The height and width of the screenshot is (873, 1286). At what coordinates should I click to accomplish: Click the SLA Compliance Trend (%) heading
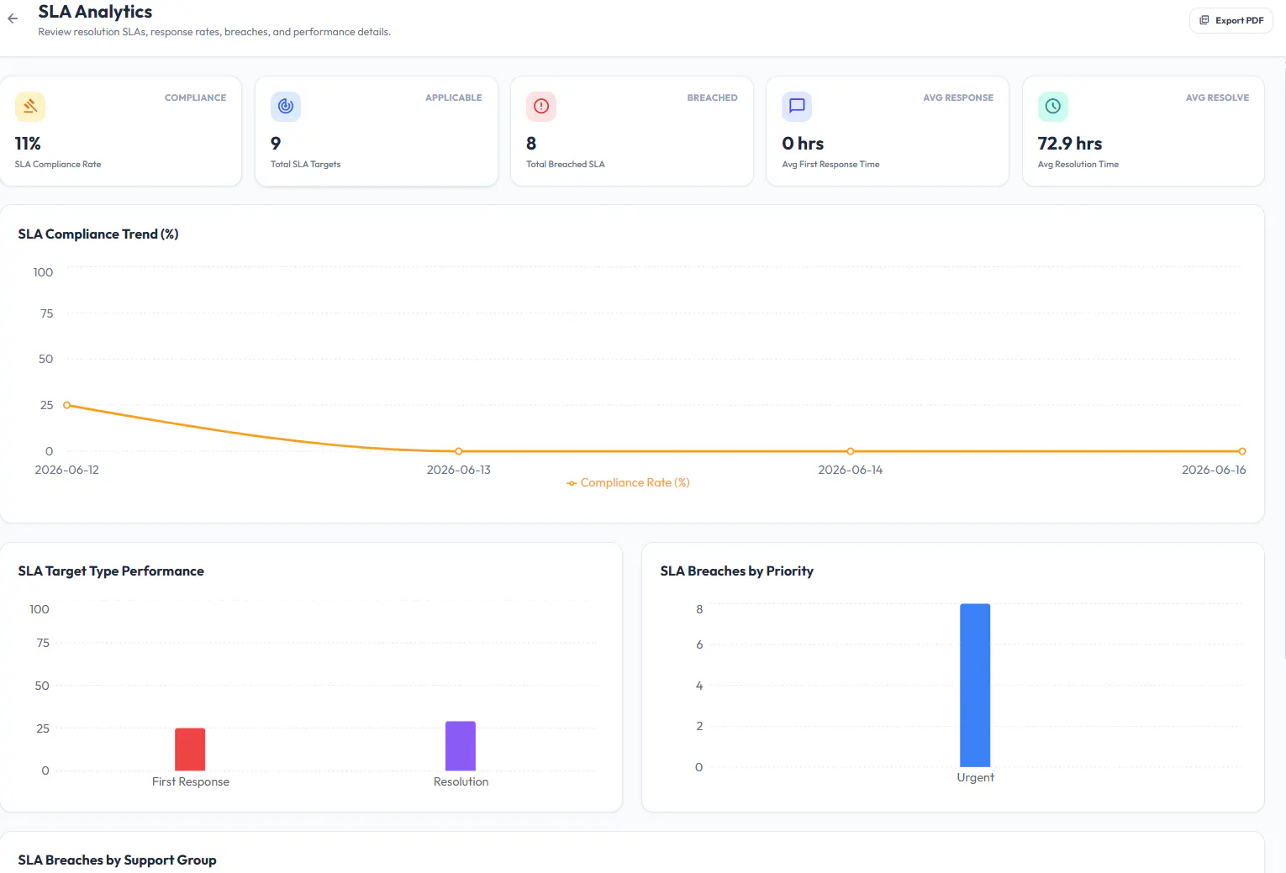pos(98,234)
